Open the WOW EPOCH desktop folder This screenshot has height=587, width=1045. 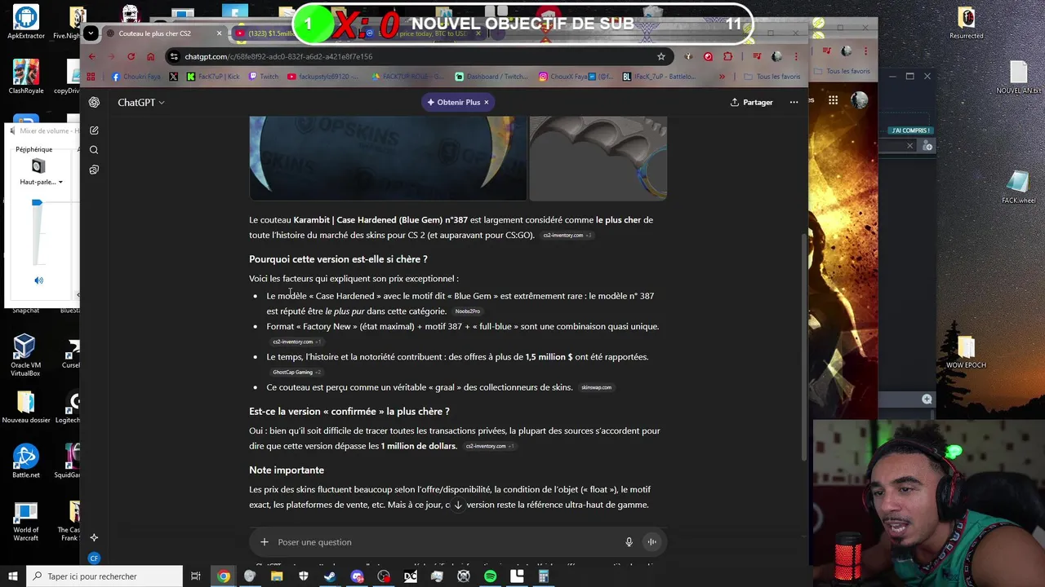coord(966,352)
